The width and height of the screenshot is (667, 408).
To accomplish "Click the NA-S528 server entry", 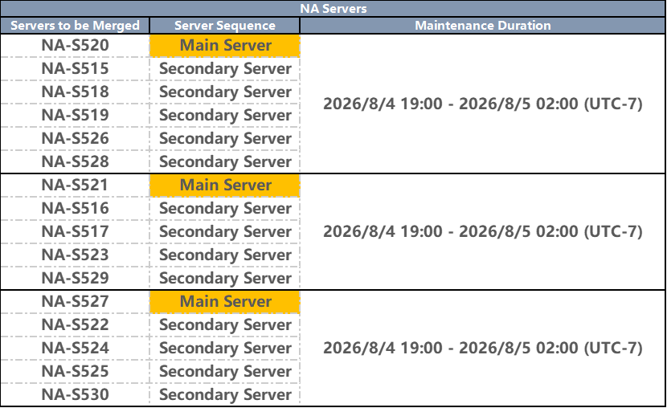I will click(75, 162).
